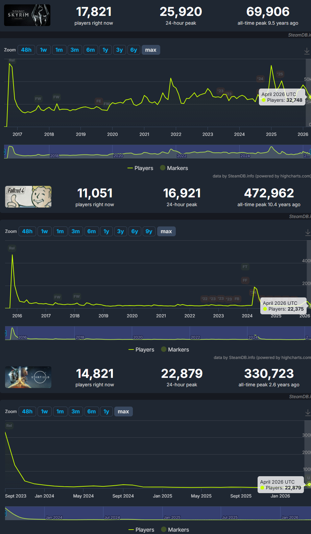This screenshot has width=311, height=534.
Task: Open the Fallout 4 chart export menu icon
Action: pyautogui.click(x=308, y=232)
